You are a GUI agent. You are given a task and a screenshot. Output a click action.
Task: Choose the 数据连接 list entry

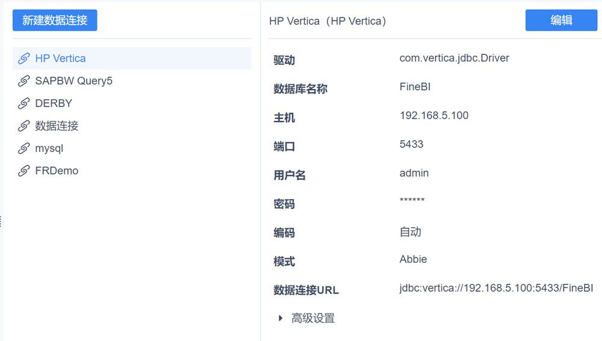coord(57,126)
